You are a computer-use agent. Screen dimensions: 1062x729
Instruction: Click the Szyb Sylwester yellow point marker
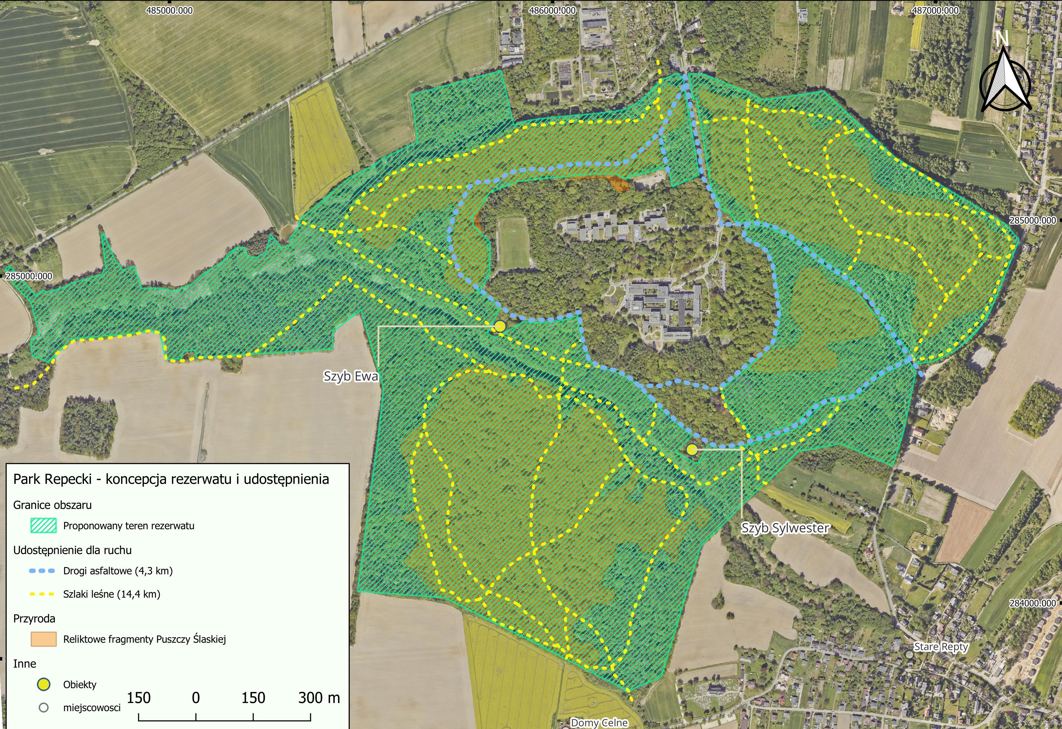(x=692, y=450)
